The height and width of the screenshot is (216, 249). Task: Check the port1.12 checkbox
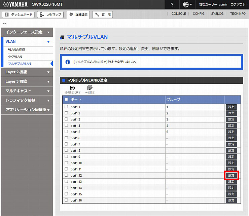click(66, 175)
